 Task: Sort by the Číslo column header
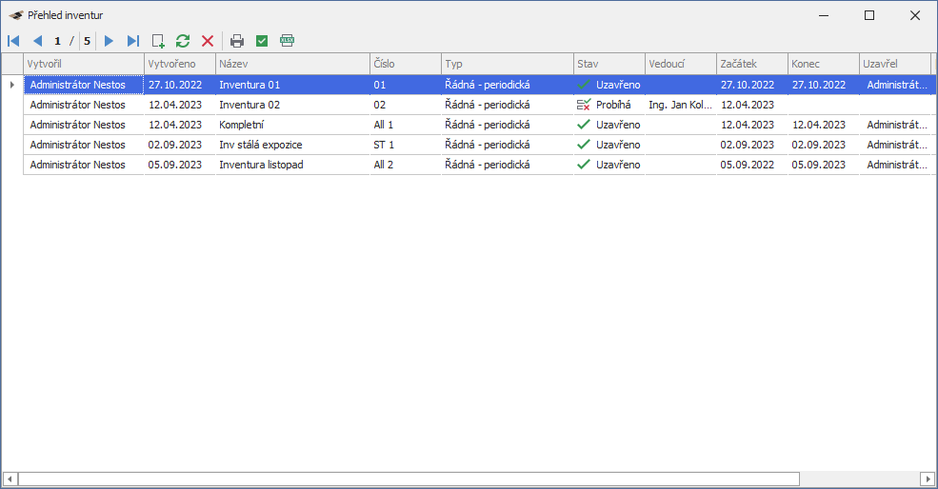click(x=406, y=64)
